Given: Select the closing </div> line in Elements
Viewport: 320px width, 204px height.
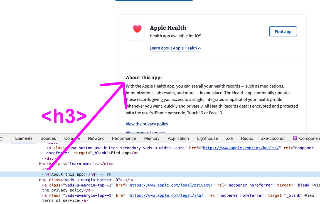Looking at the screenshot, I should coord(49,158).
